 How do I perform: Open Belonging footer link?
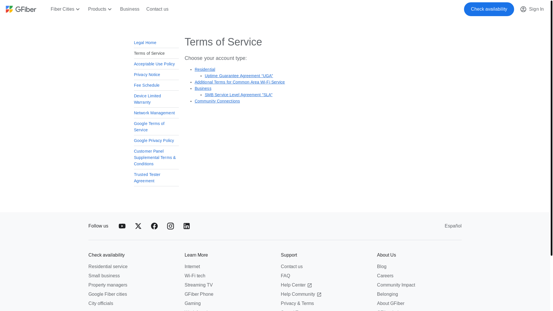pos(387,294)
